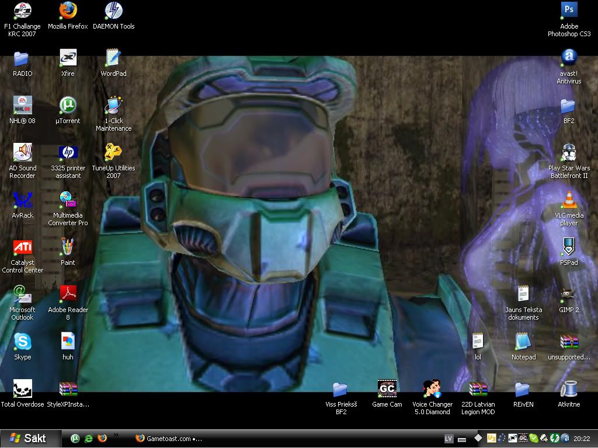Open Skype desktop shortcut
The height and width of the screenshot is (448, 598).
pyautogui.click(x=22, y=346)
